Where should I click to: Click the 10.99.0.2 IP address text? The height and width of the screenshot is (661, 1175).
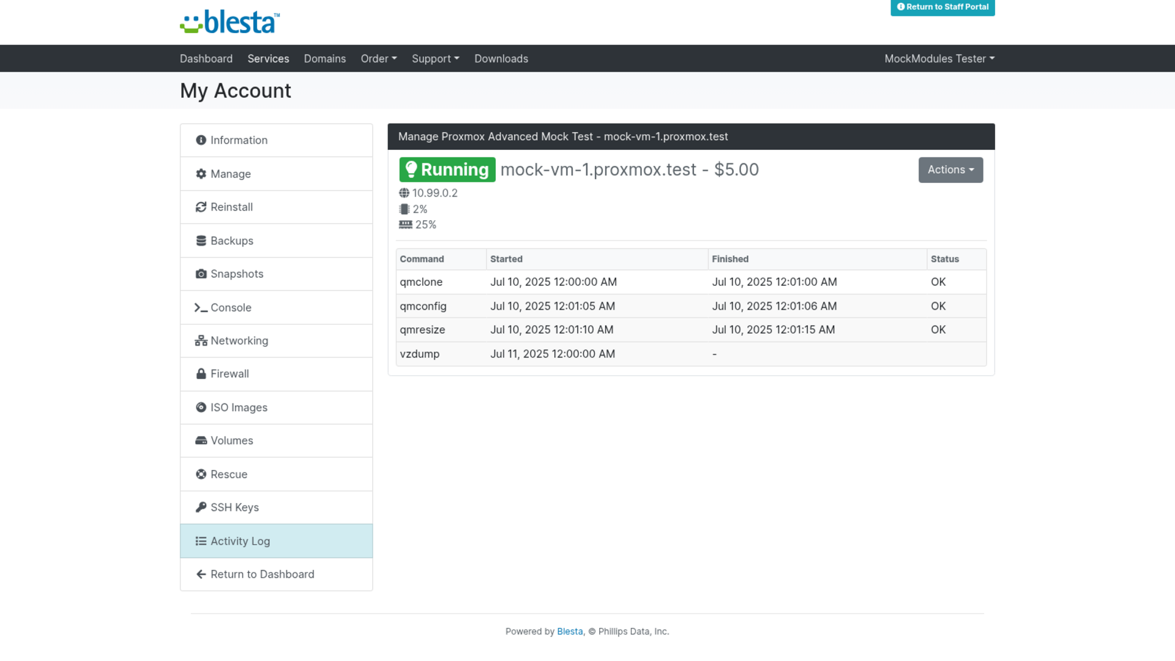pos(435,193)
